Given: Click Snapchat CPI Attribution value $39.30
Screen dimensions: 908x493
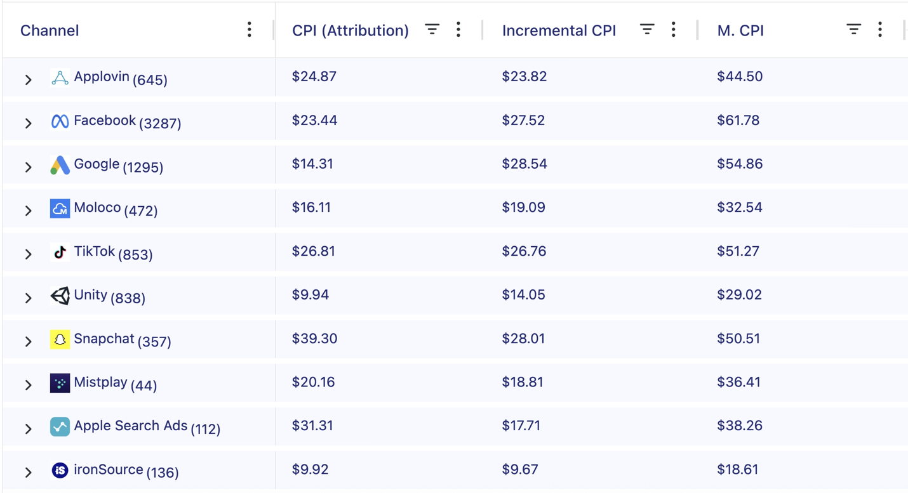Looking at the screenshot, I should tap(315, 339).
